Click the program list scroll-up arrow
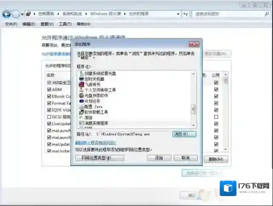 [193, 74]
